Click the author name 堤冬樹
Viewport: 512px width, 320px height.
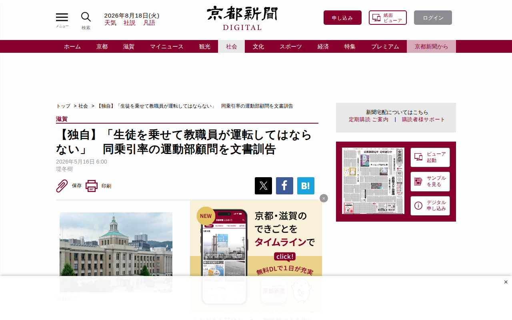point(64,169)
